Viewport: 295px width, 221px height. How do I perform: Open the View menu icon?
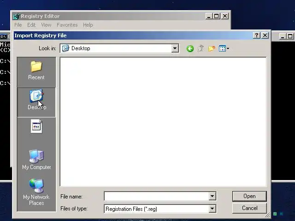click(224, 49)
